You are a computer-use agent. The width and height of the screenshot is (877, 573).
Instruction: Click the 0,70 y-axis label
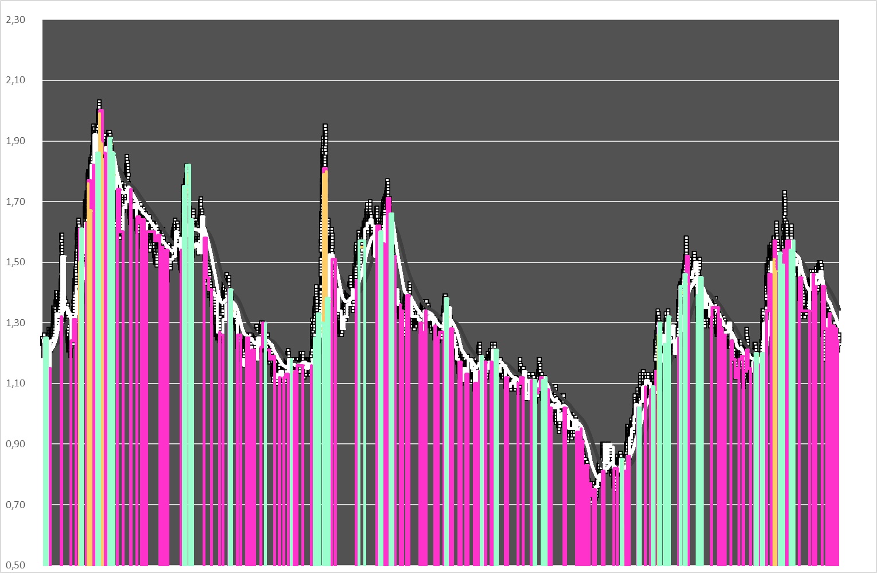[15, 505]
